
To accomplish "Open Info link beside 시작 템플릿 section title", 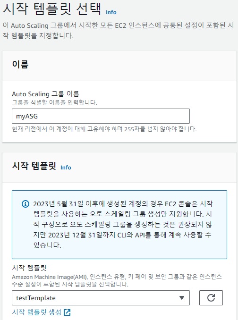I will pyautogui.click(x=66, y=168).
